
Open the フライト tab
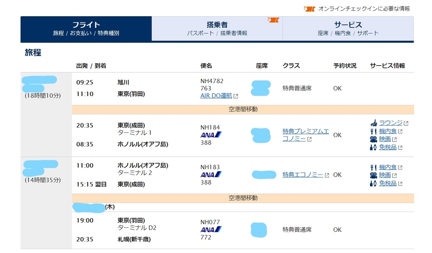(x=86, y=29)
